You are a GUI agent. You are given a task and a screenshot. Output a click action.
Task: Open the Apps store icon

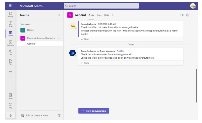pos(11,96)
